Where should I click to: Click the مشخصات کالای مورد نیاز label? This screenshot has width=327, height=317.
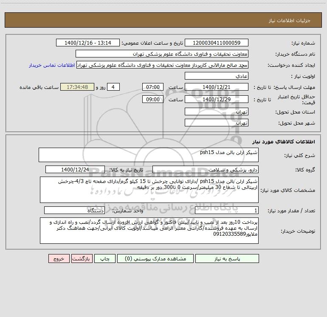[288, 190]
